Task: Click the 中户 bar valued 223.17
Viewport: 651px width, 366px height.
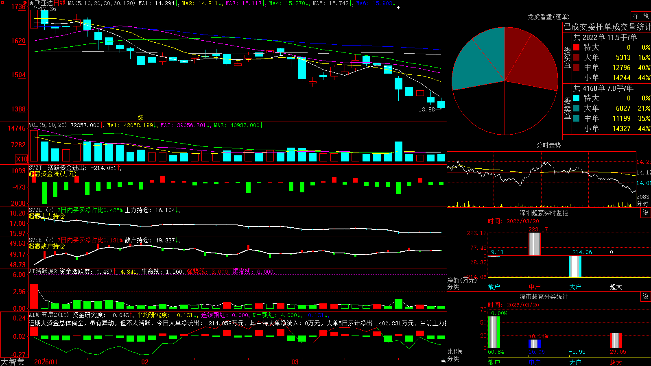Action: (x=534, y=244)
